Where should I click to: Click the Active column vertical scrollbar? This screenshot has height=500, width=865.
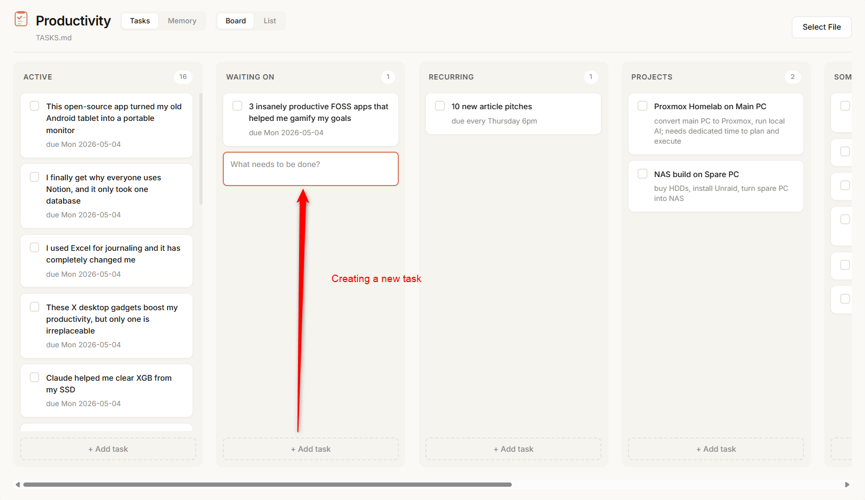201,148
